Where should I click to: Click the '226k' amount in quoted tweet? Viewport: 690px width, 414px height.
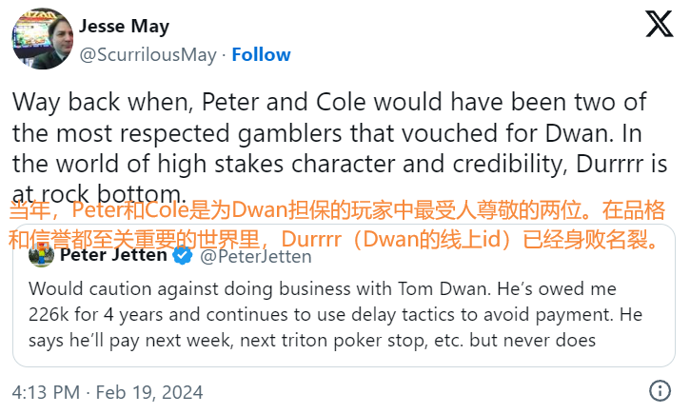(x=48, y=313)
